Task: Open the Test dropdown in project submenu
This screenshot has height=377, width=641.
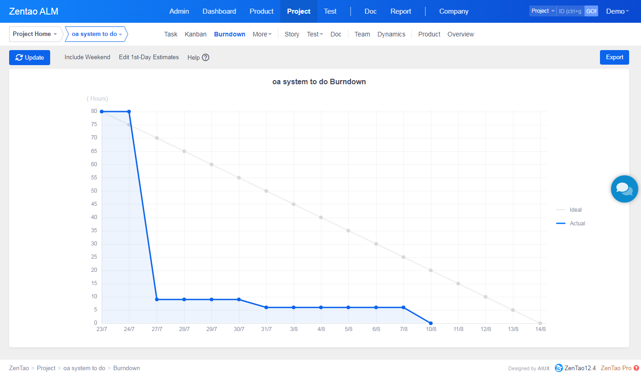Action: [x=315, y=34]
